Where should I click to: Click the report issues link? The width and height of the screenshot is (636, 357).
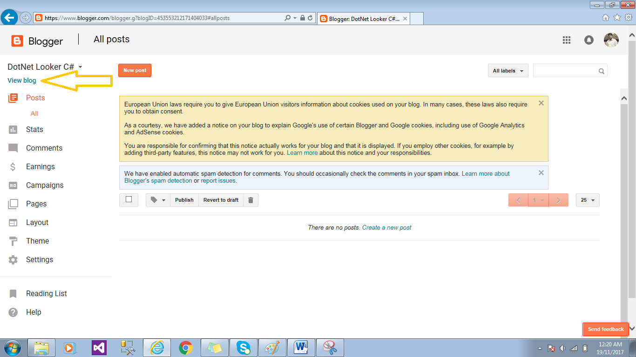(218, 180)
